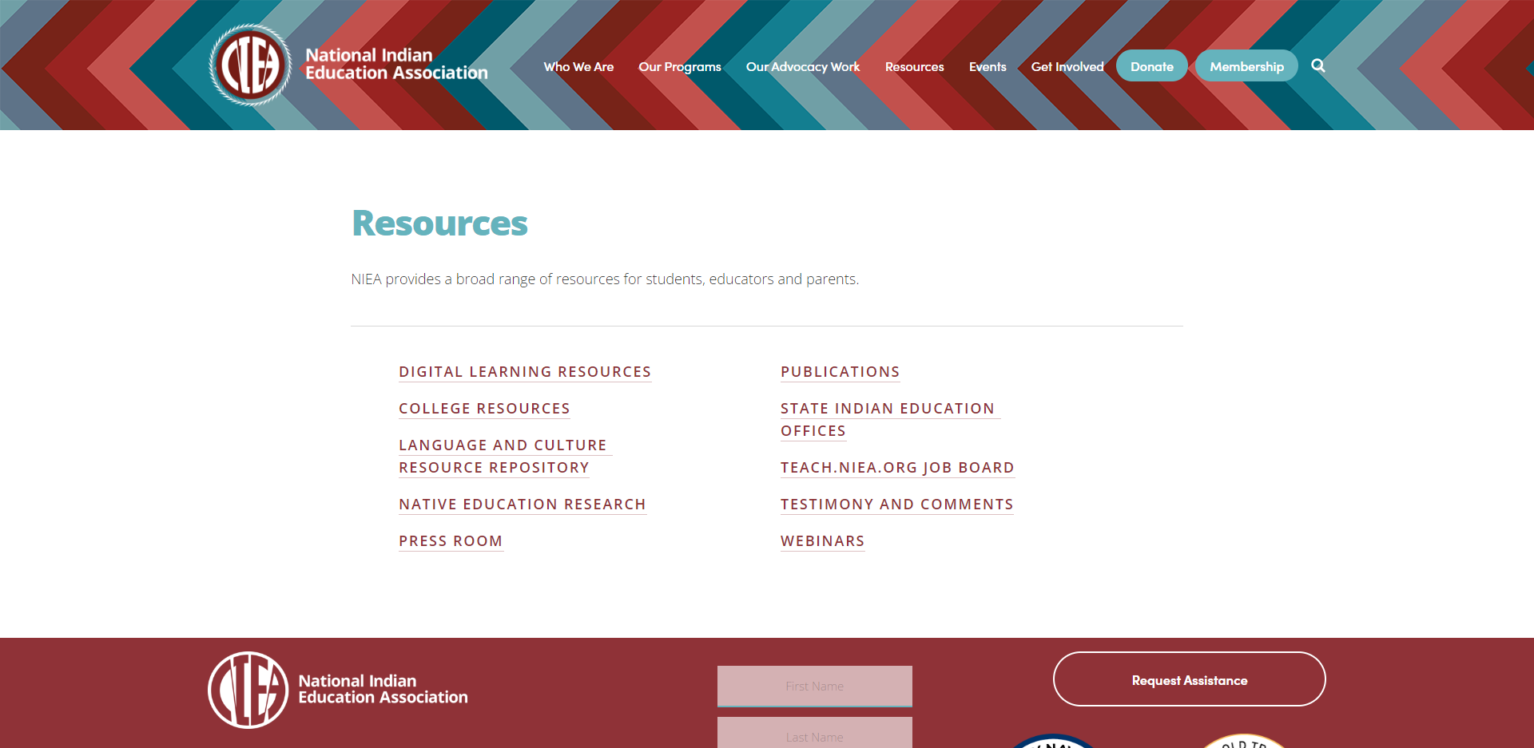The height and width of the screenshot is (748, 1534).
Task: Expand the Get Involved menu
Action: click(1067, 67)
